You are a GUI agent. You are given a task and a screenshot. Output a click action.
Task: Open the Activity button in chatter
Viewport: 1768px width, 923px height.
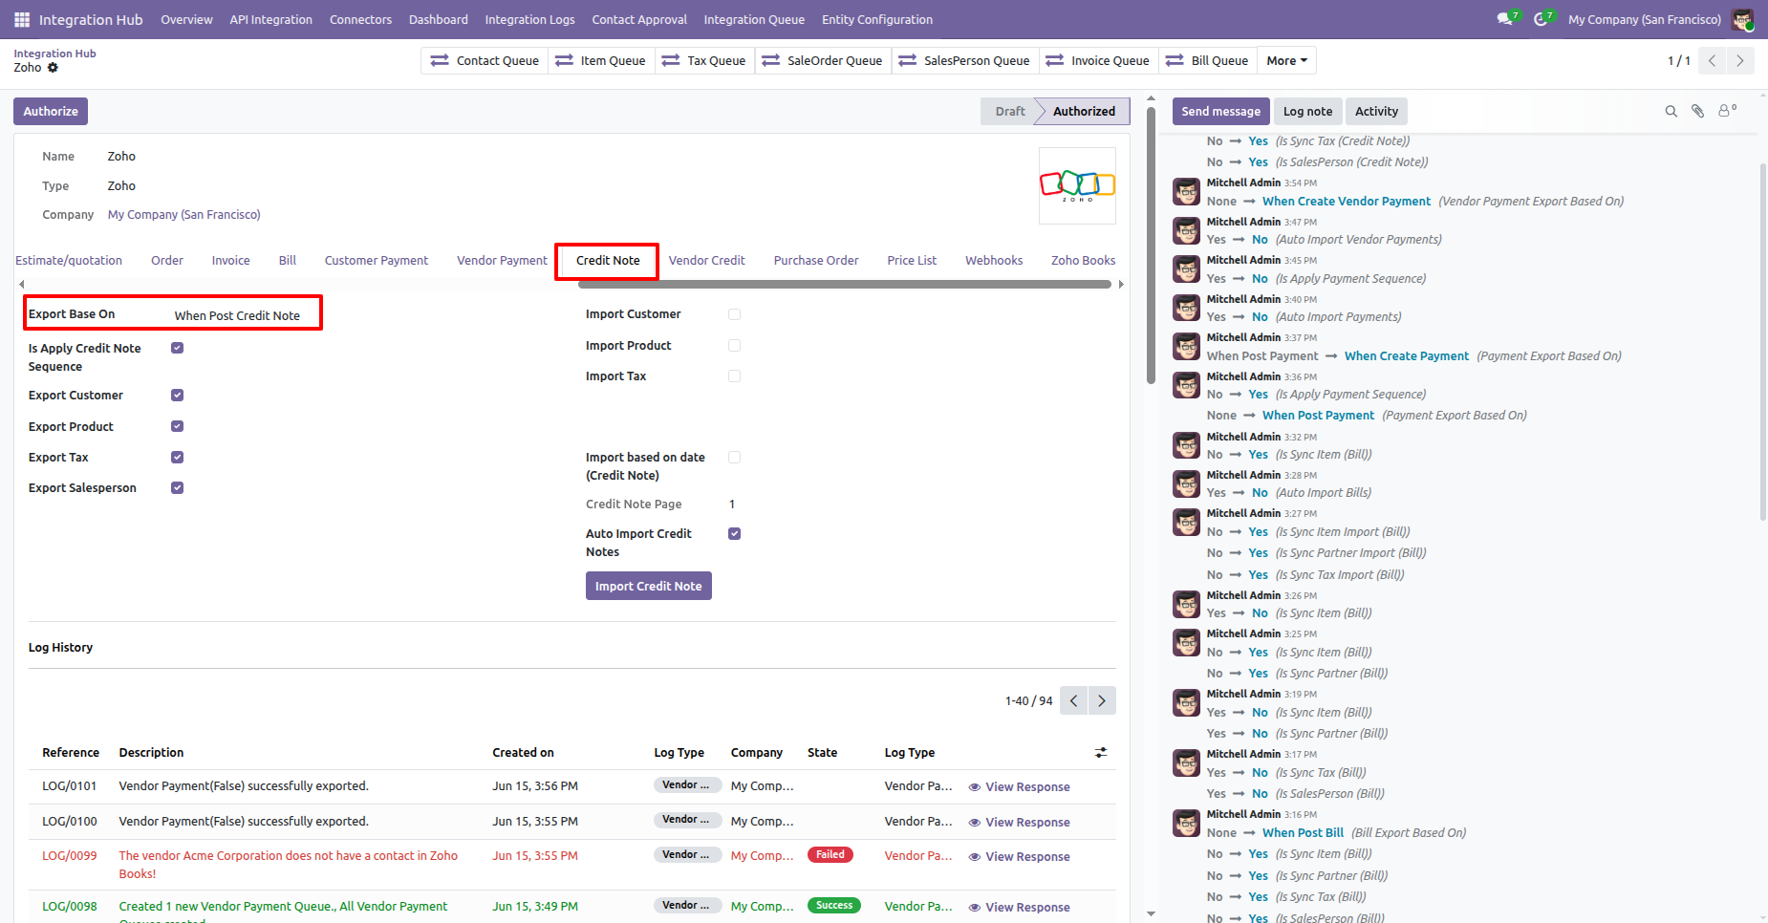point(1376,111)
